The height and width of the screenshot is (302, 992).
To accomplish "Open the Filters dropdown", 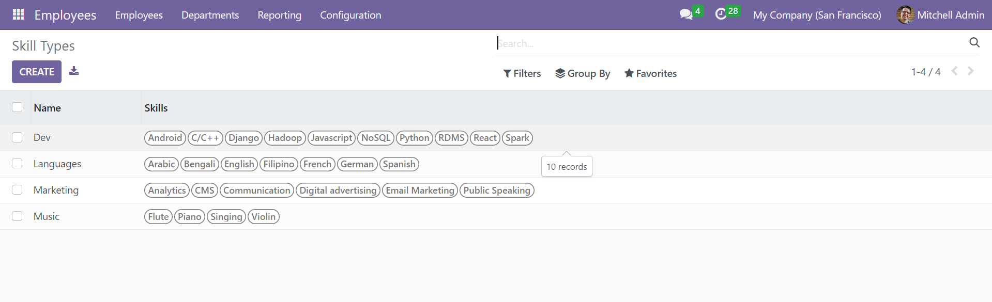I will pos(522,73).
